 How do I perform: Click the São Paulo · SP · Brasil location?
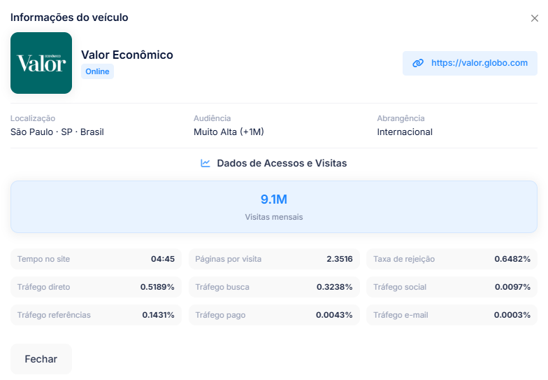coord(57,132)
